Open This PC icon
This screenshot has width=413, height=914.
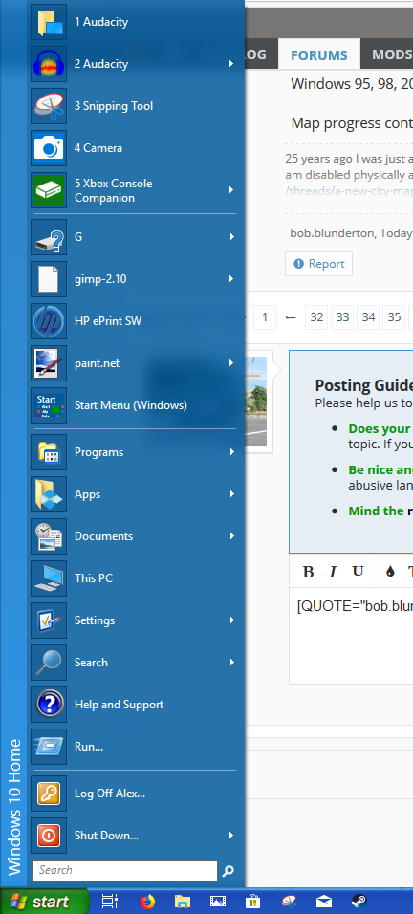tap(49, 578)
